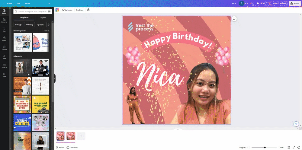Choose the Coming Soon template thumbnail
302x150 pixels.
(22, 123)
